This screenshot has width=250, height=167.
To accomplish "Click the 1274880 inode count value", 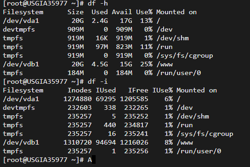I will tap(78, 99).
